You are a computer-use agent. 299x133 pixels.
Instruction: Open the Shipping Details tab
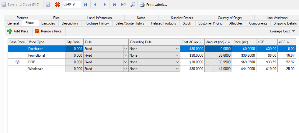click(285, 23)
